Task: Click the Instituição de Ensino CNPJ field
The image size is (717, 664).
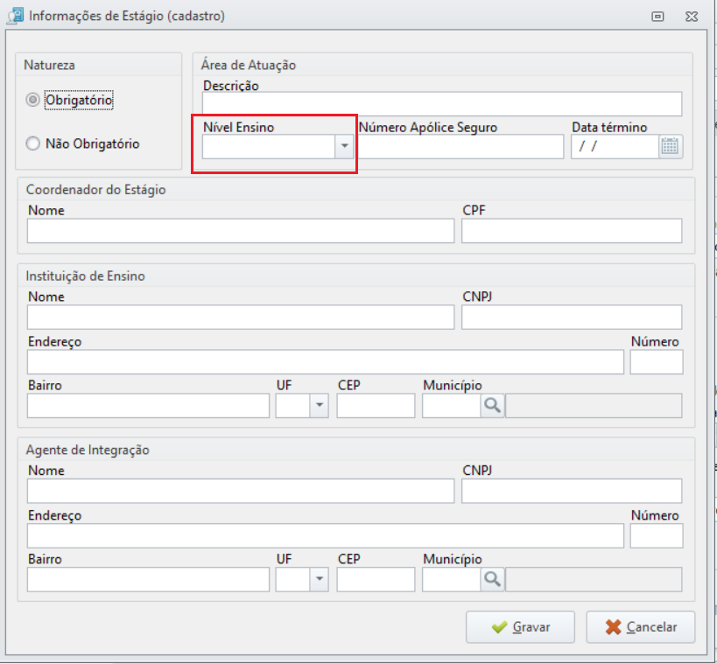Action: (572, 318)
